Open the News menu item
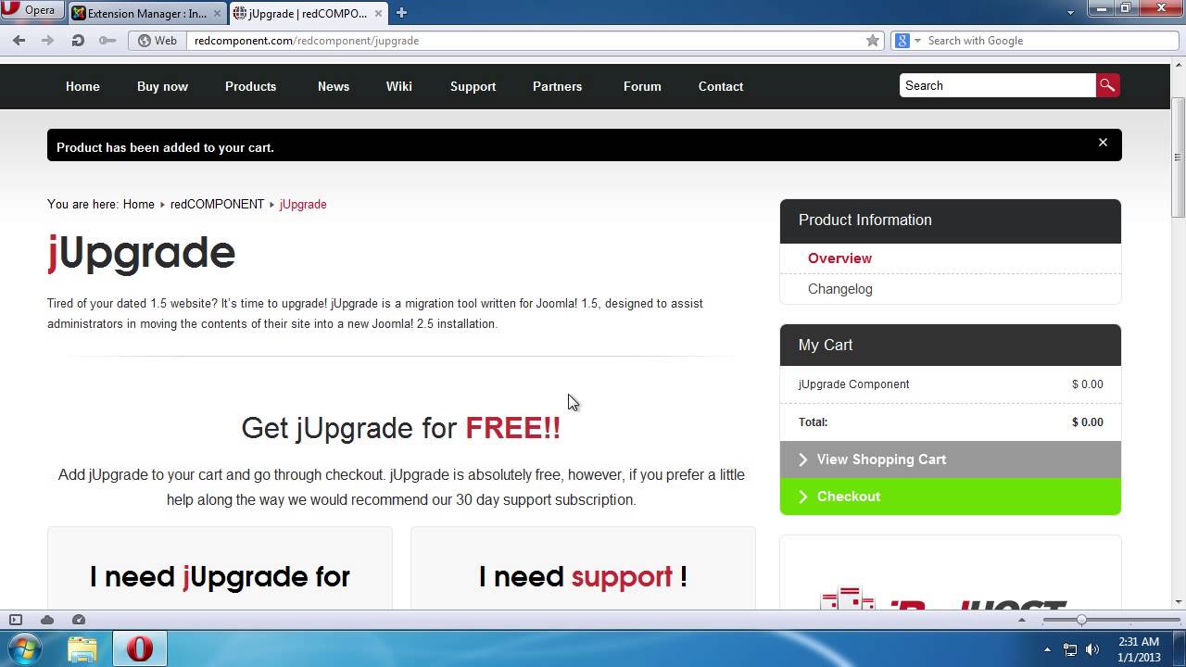 point(334,86)
